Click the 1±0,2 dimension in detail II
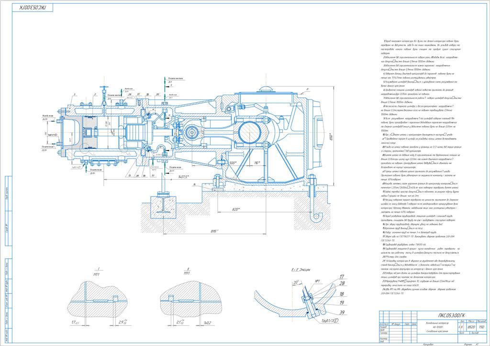 click(208, 323)
